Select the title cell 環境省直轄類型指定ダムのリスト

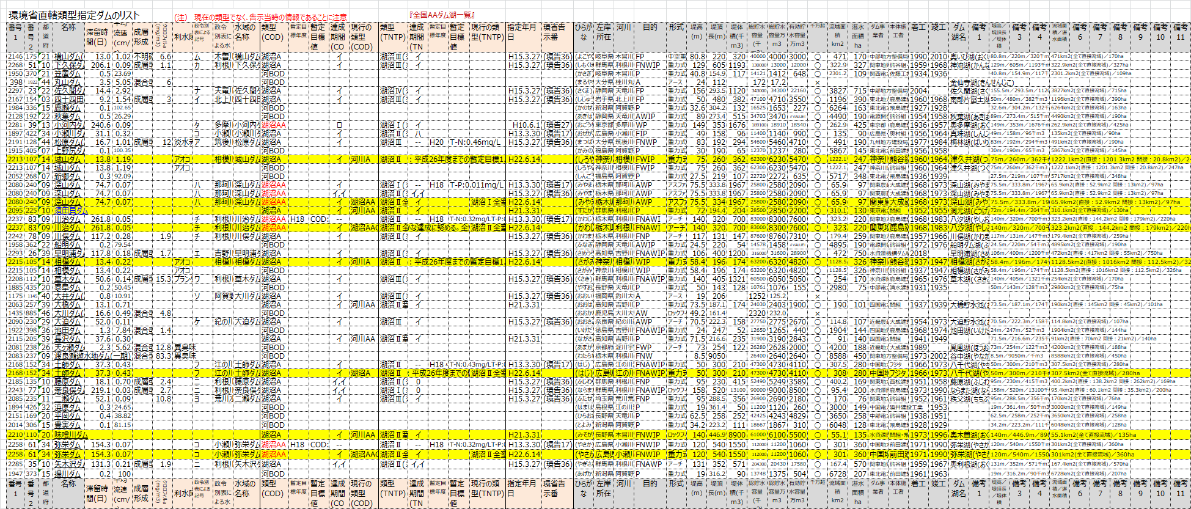(x=74, y=15)
